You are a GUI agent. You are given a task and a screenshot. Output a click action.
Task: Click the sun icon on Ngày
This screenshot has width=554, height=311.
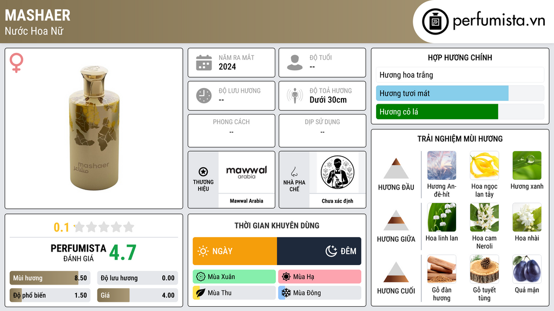point(203,251)
